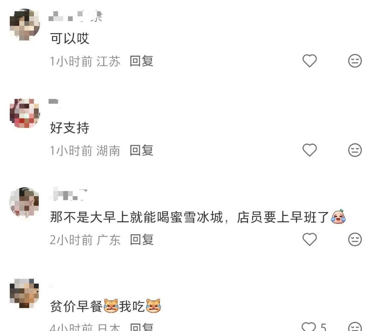Viewport: 376px width, 331px height.
Task: Reply to the '可以哎' comment
Action: point(142,61)
